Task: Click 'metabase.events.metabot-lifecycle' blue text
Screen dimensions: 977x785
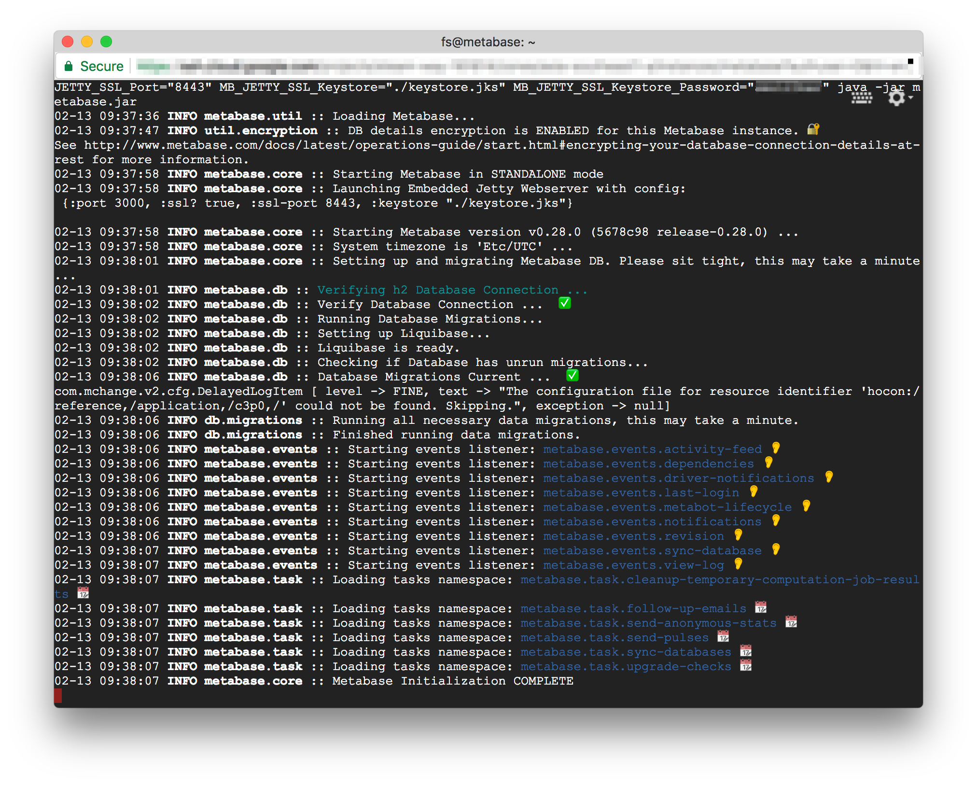Action: (x=667, y=507)
